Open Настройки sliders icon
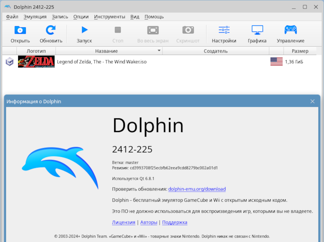The height and width of the screenshot is (242, 324). (224, 30)
